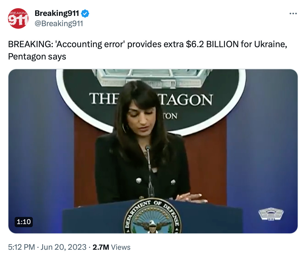Click the 5:12 PM timestamp
The image size is (302, 260).
(x=22, y=247)
